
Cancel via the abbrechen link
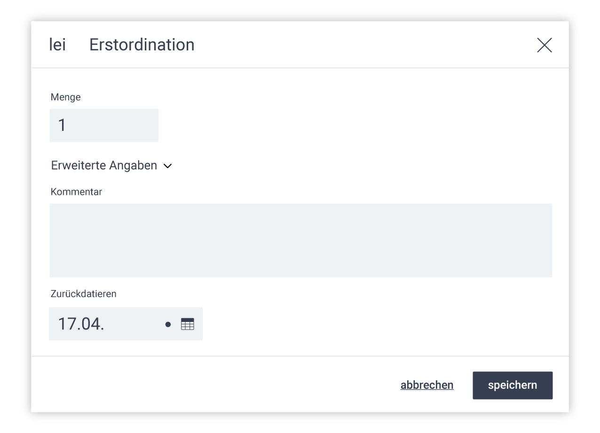point(427,385)
